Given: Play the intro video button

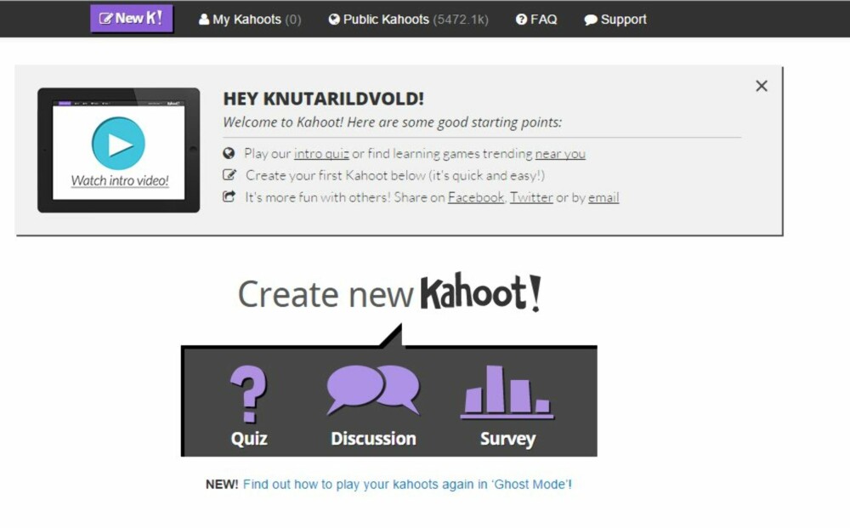Looking at the screenshot, I should click(118, 143).
